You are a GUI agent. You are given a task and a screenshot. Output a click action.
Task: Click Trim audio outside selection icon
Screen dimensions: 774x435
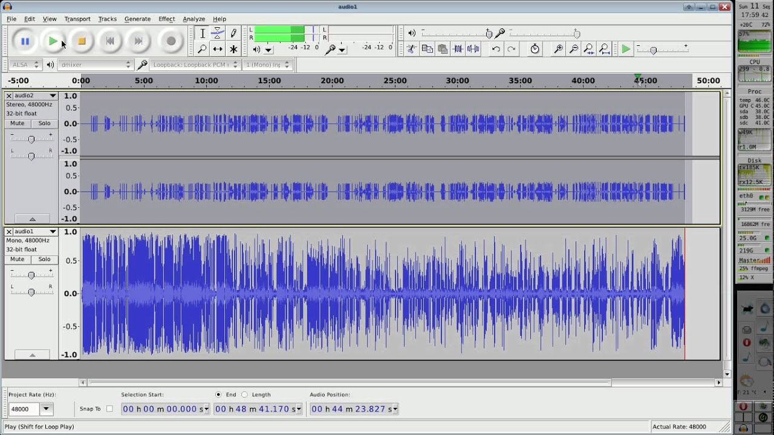click(x=458, y=49)
